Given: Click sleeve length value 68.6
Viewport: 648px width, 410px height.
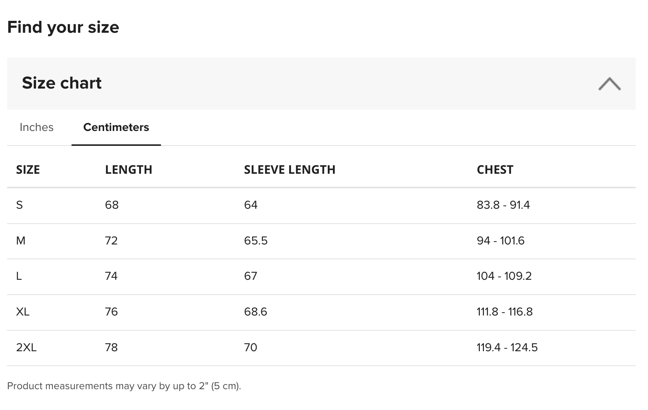Looking at the screenshot, I should (x=256, y=312).
